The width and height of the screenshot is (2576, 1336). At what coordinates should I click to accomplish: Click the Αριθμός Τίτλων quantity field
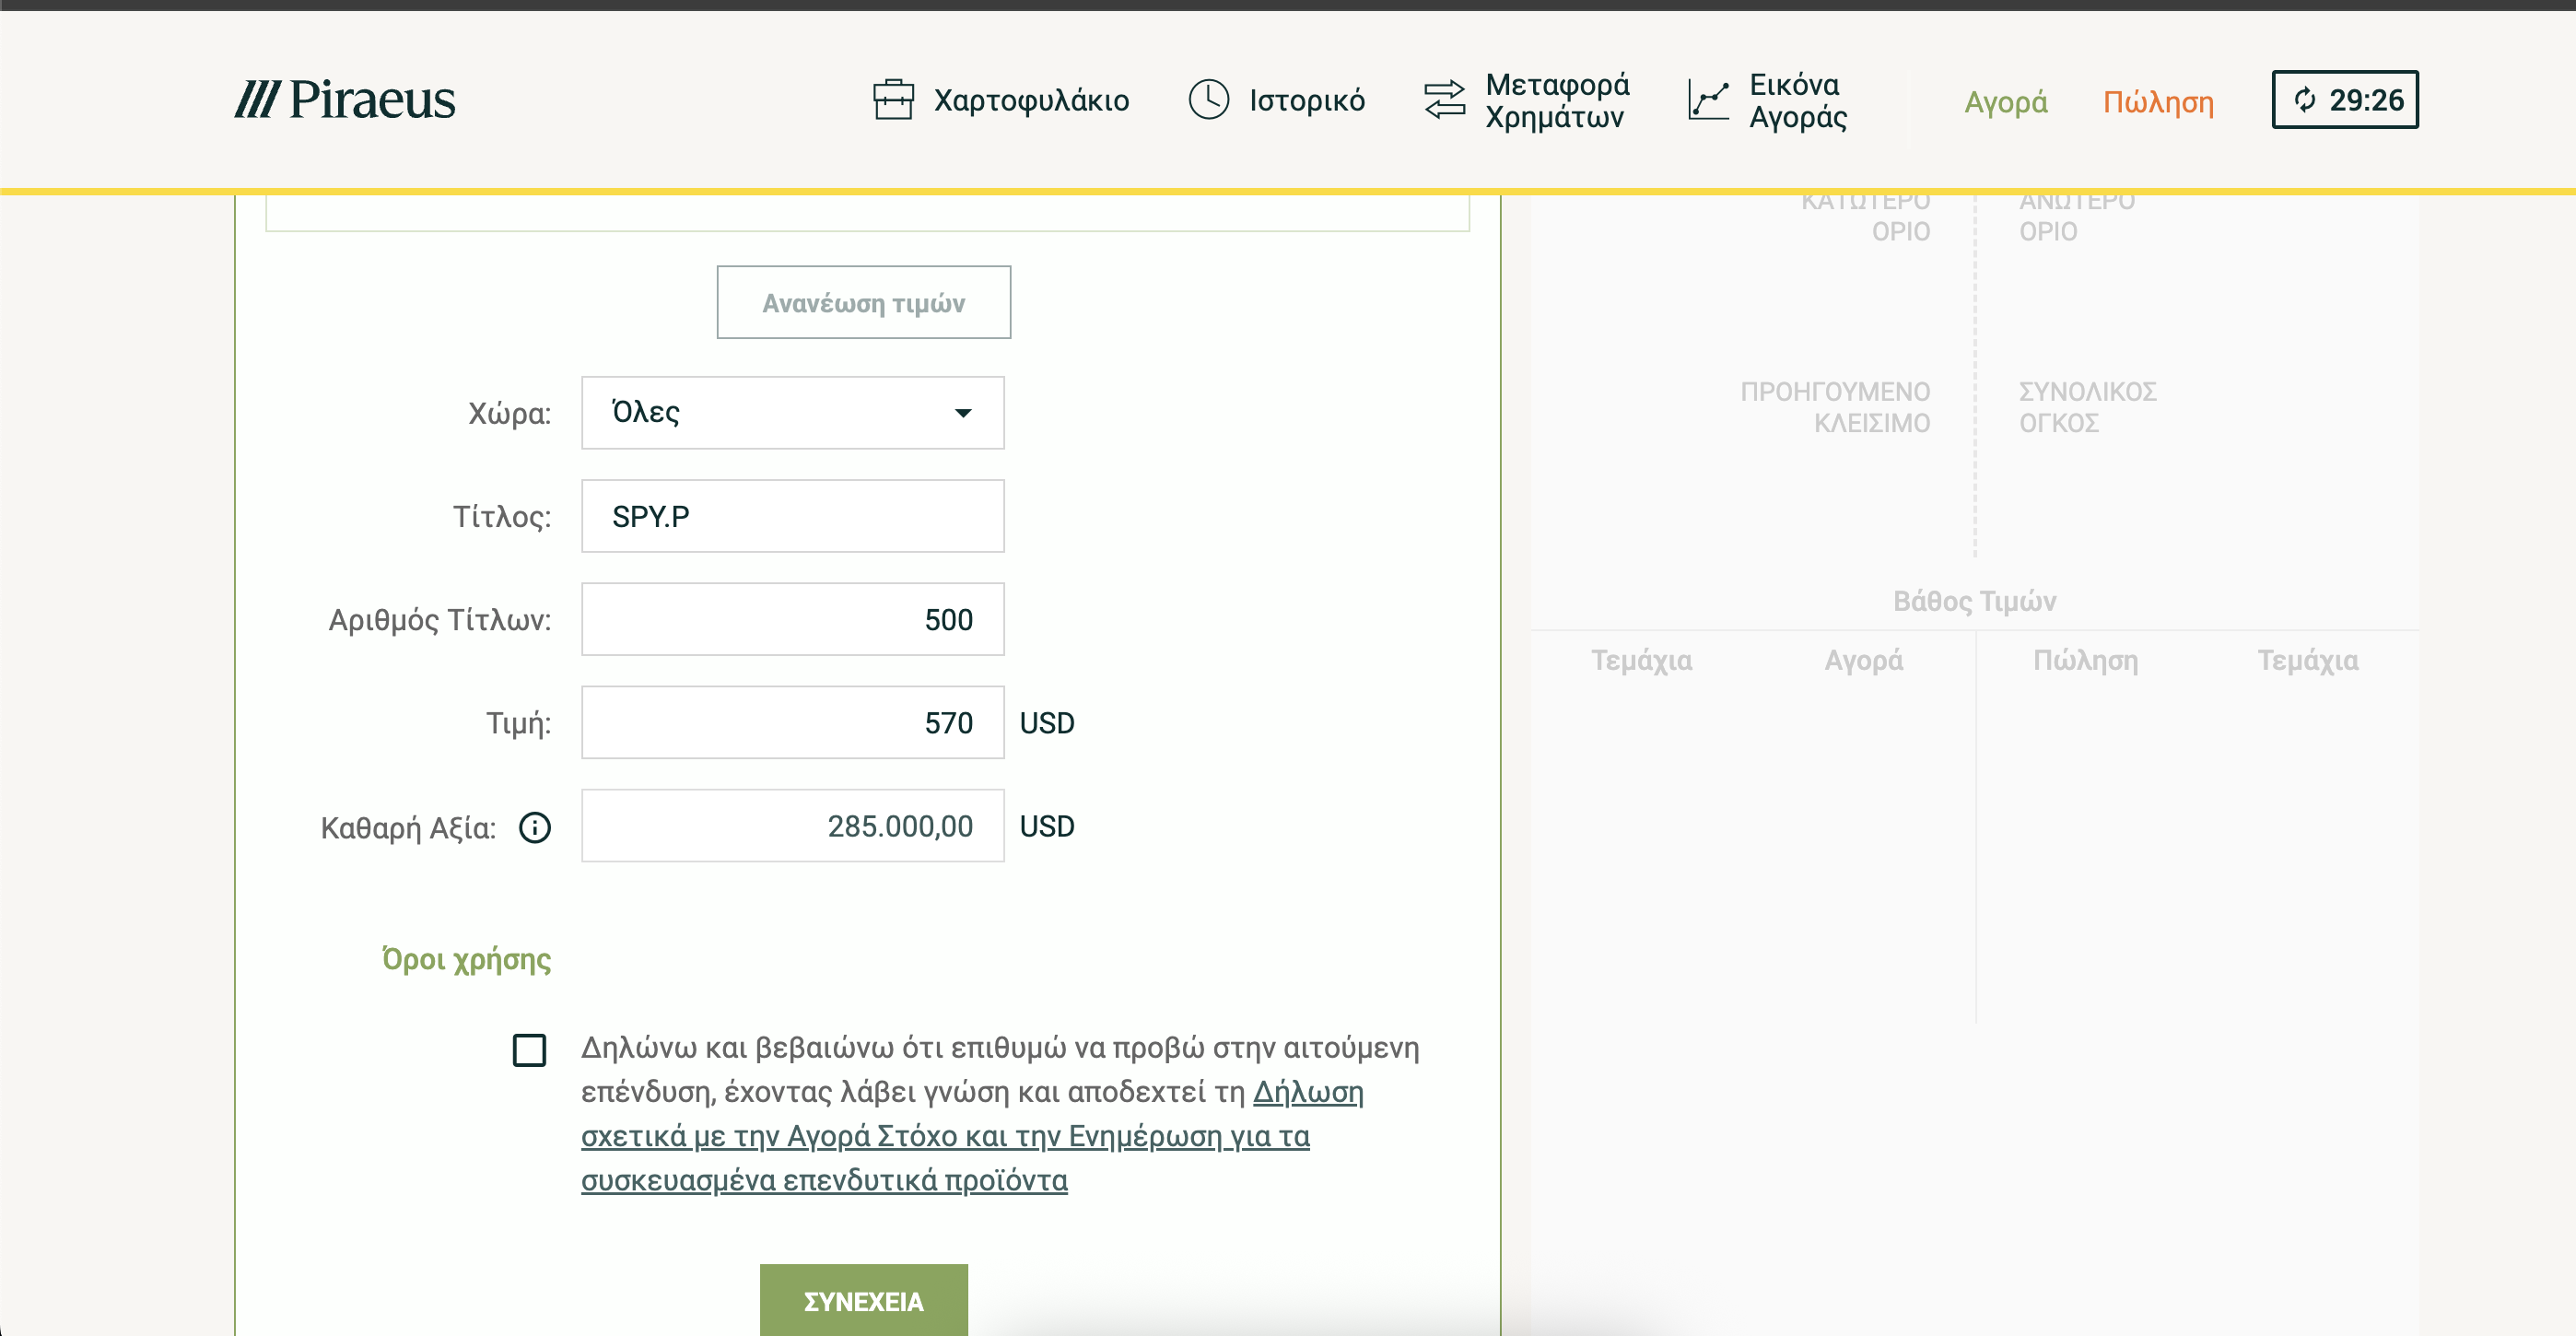tap(792, 619)
